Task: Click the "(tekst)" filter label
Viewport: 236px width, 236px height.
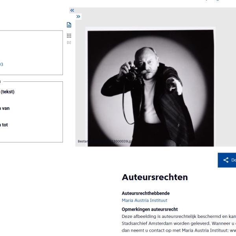Action: (x=7, y=92)
